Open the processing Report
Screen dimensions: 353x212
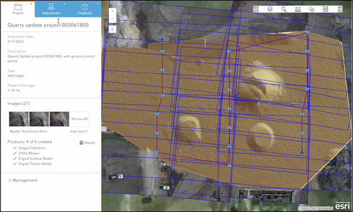pos(87,143)
